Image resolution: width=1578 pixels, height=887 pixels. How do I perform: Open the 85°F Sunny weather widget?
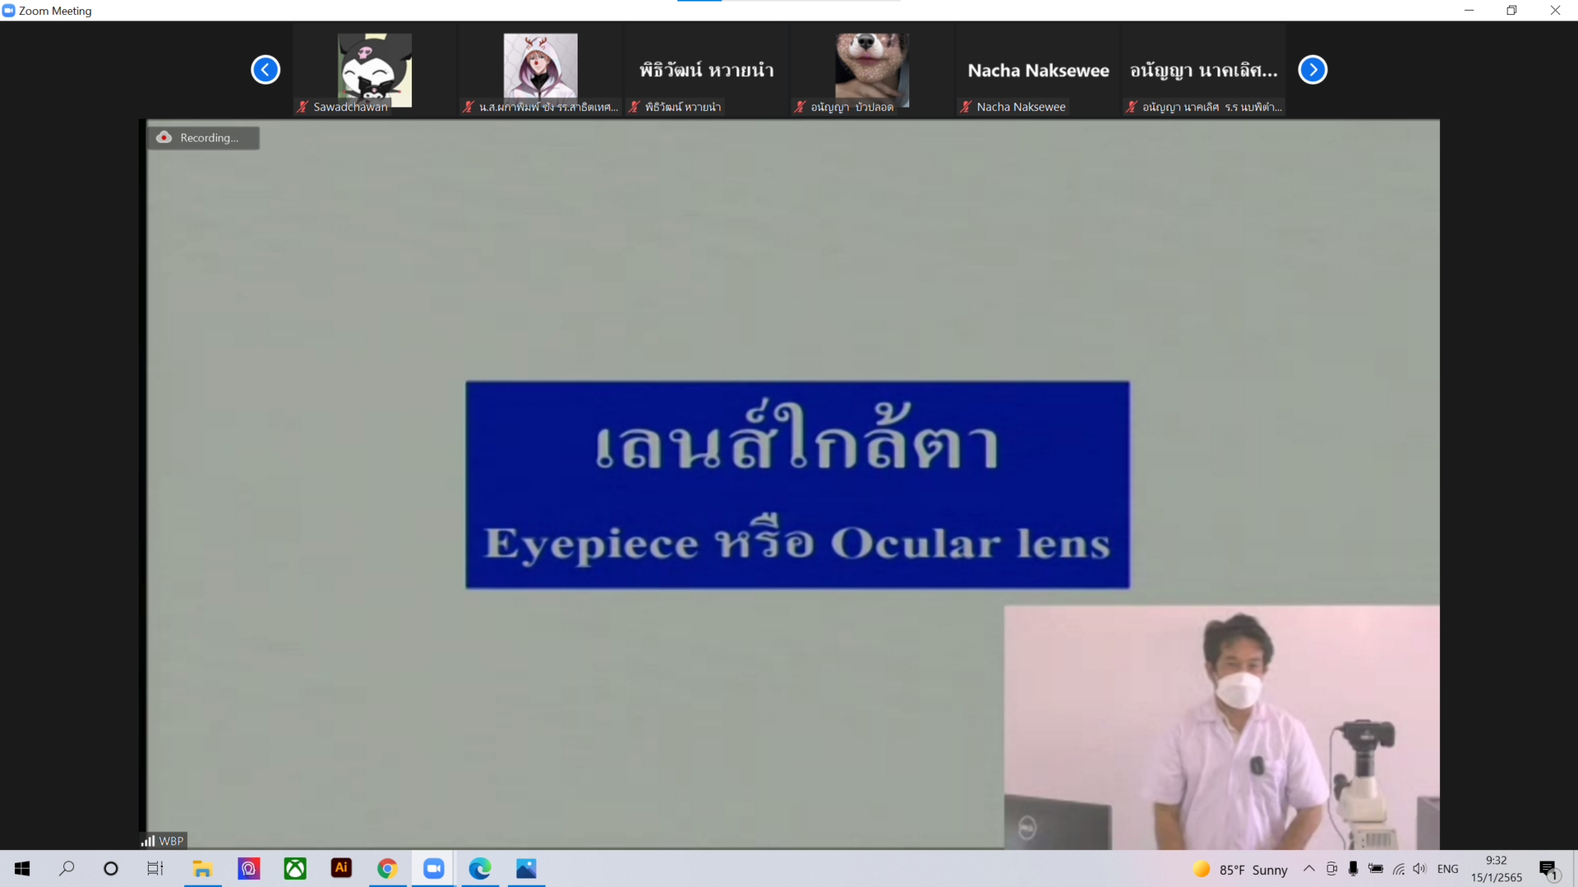coord(1240,869)
